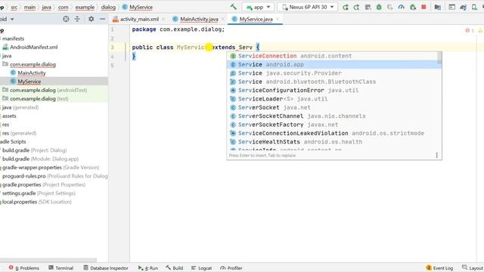Image resolution: width=484 pixels, height=272 pixels.
Task: Click the completion list scrollbar thumb
Action: click(x=439, y=57)
